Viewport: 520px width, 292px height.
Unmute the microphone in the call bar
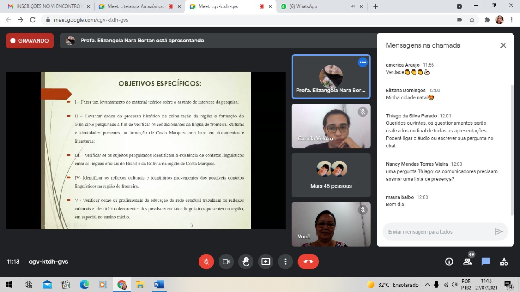point(206,262)
